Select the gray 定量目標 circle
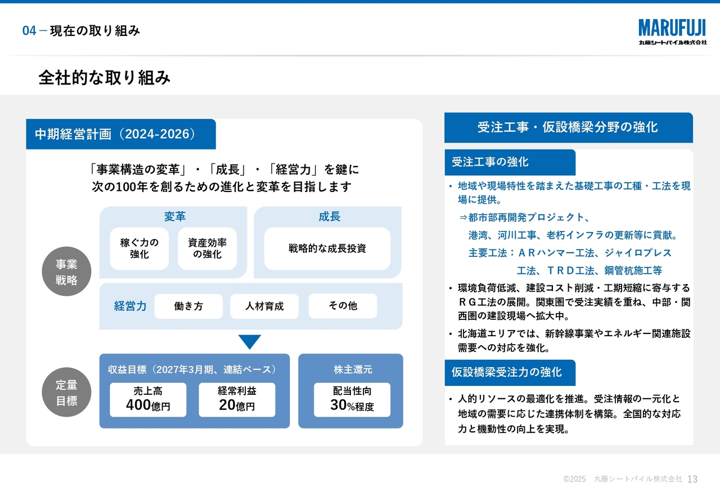The width and height of the screenshot is (720, 499). (66, 393)
